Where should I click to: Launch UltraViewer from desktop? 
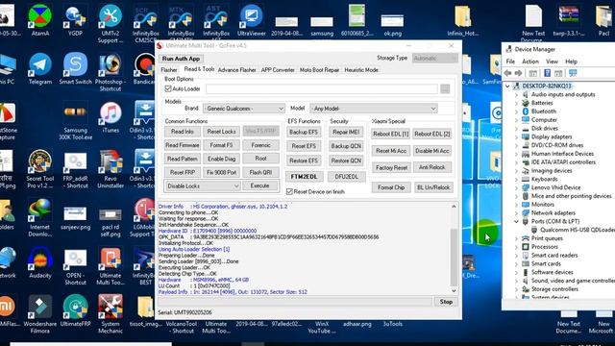252,20
